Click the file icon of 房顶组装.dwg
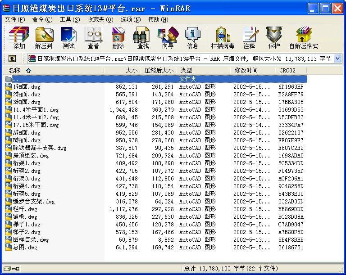The height and width of the screenshot is (275, 346). (x=9, y=155)
